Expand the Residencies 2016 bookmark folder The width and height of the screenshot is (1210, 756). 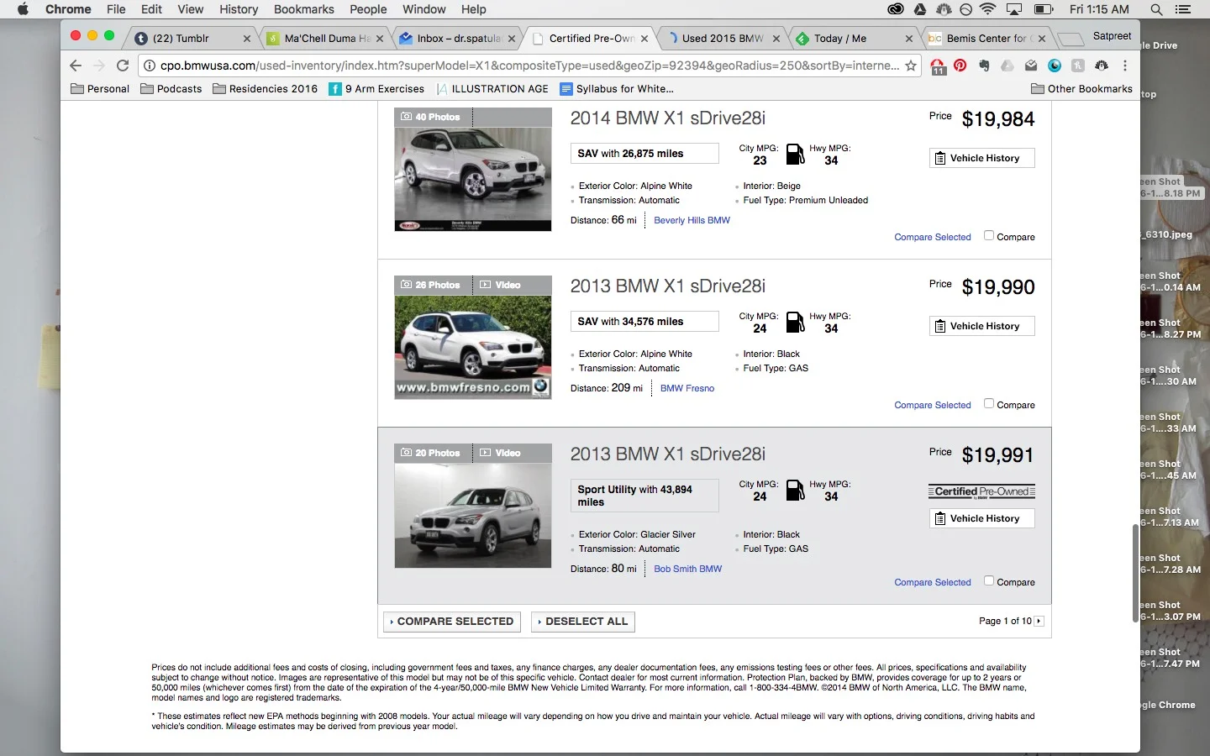(x=265, y=88)
